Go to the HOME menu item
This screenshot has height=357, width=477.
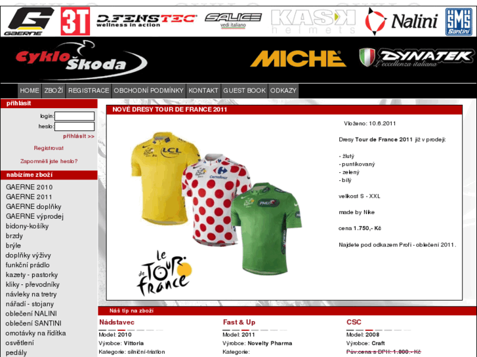coord(30,90)
